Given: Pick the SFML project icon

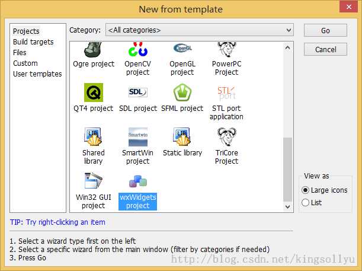Looking at the screenshot, I should (x=182, y=93).
